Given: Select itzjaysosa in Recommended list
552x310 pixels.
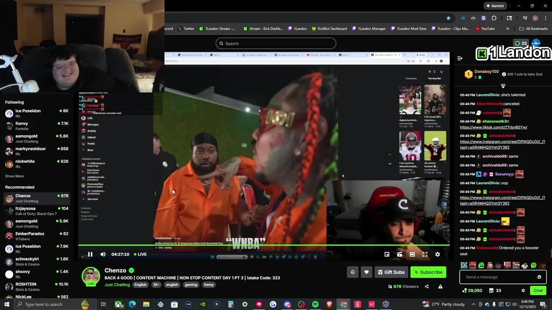Looking at the screenshot, I should 36,211.
